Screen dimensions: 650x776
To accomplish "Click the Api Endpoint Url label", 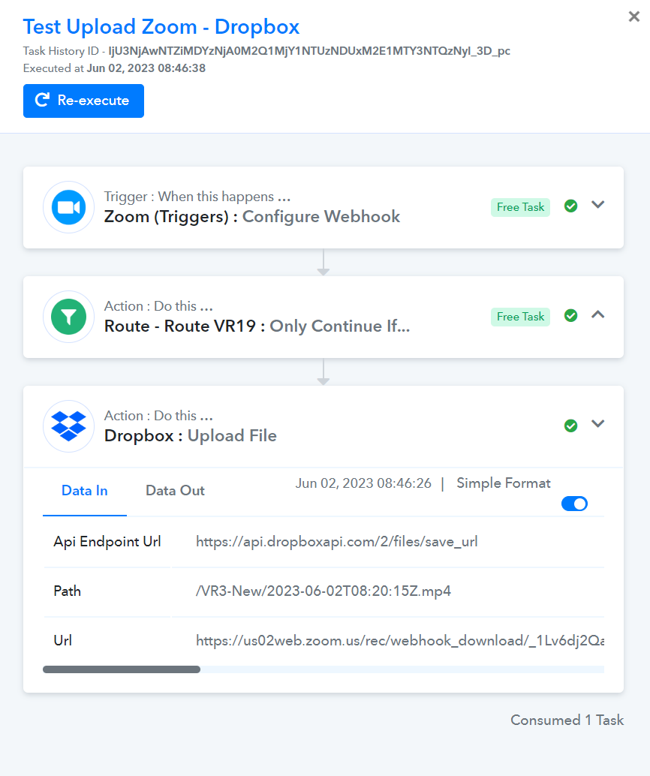I will click(107, 542).
